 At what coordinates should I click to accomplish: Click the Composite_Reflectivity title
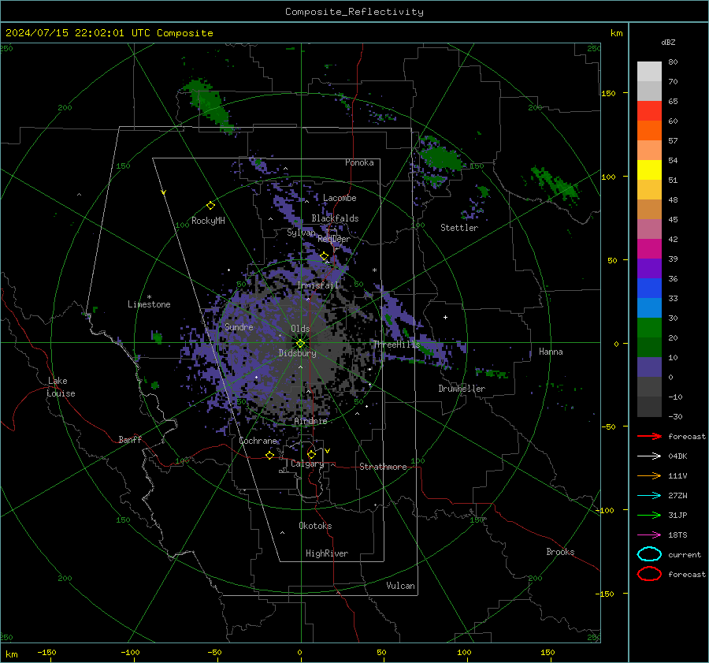point(354,12)
